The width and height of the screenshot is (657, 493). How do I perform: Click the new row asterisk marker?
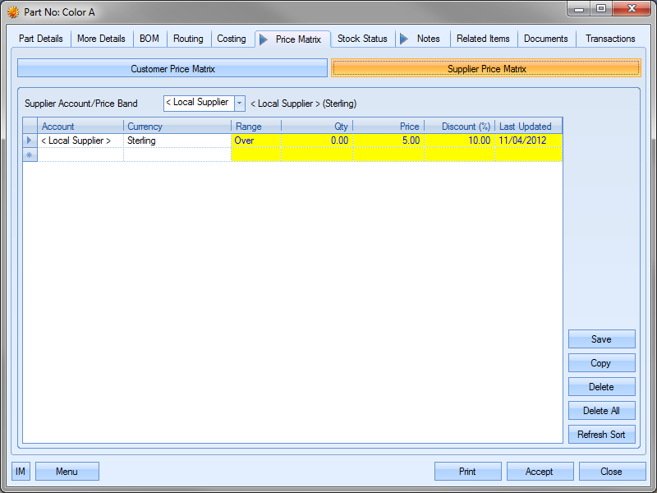click(x=30, y=154)
